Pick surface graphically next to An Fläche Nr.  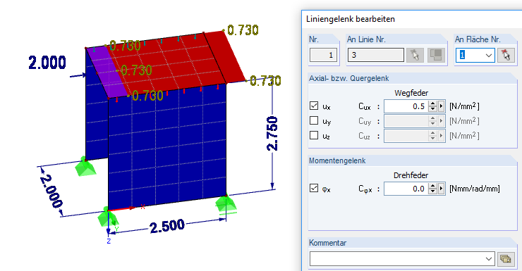(506, 55)
